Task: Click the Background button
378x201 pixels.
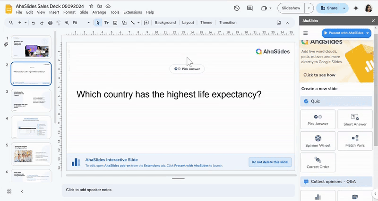Action: [x=165, y=23]
